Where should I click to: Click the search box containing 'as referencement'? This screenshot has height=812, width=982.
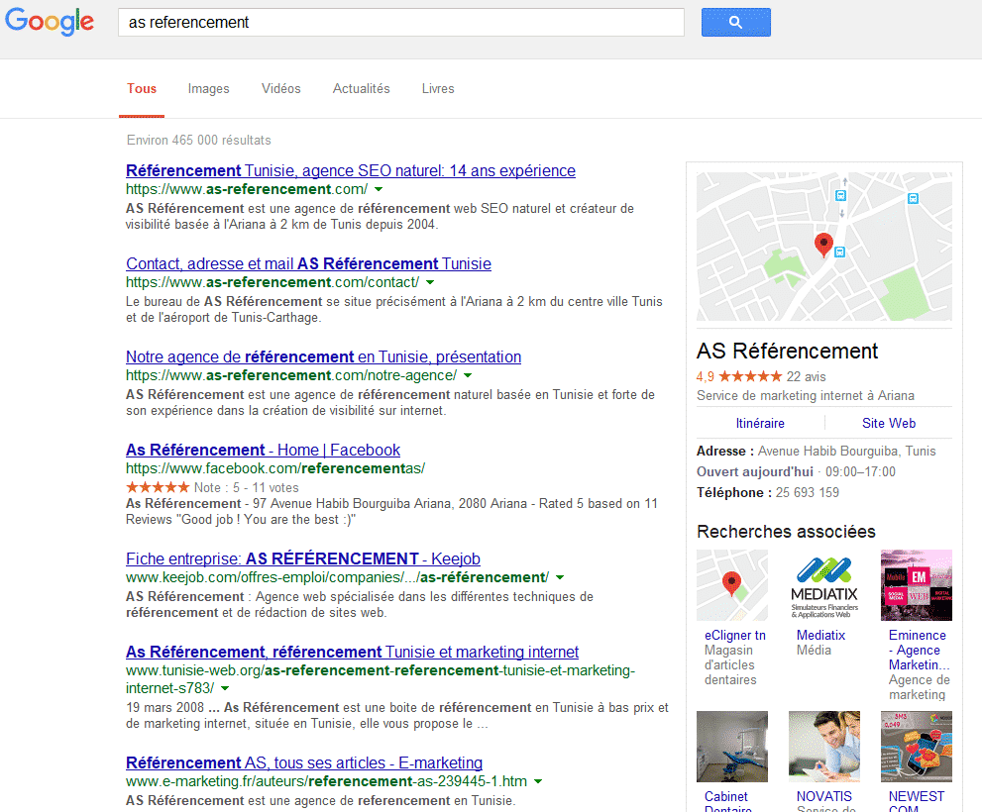(x=400, y=23)
